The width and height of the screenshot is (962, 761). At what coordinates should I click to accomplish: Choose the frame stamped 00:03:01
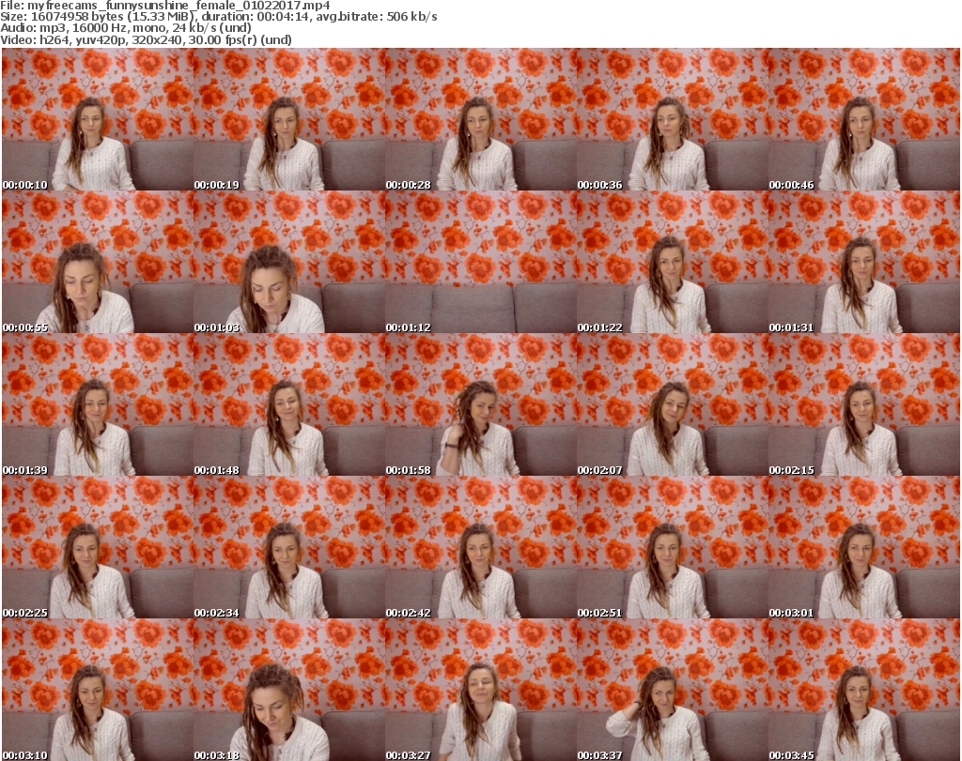[x=864, y=547]
